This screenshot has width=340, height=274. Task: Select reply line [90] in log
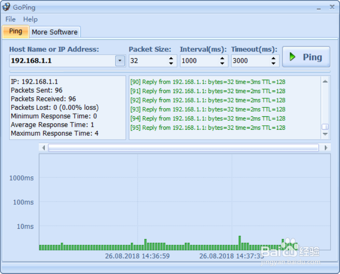[x=208, y=82]
